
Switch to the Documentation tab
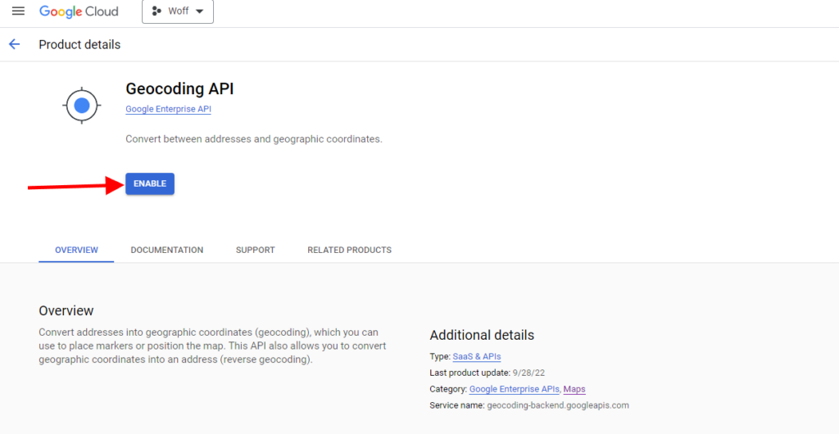(x=167, y=250)
